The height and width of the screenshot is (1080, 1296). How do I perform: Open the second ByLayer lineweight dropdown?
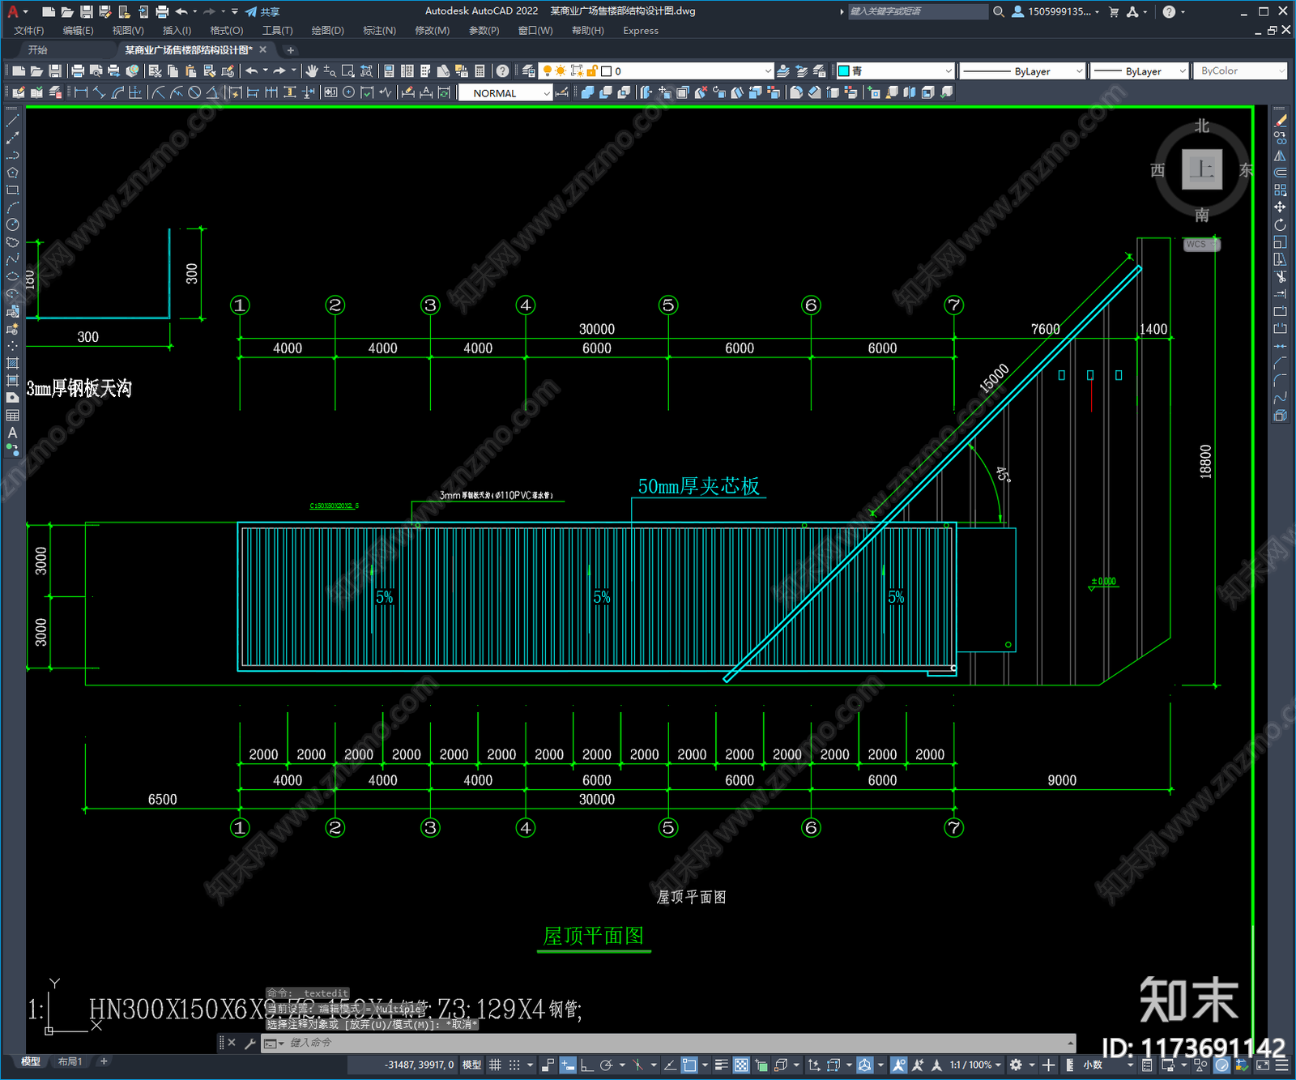pyautogui.click(x=1139, y=71)
